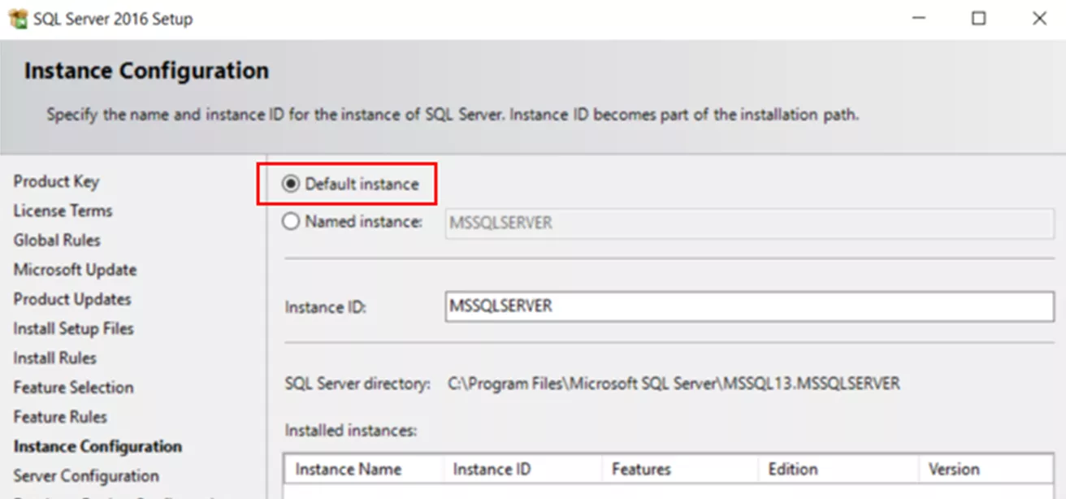Open the Feature Rules step
Image resolution: width=1066 pixels, height=499 pixels.
coord(60,417)
